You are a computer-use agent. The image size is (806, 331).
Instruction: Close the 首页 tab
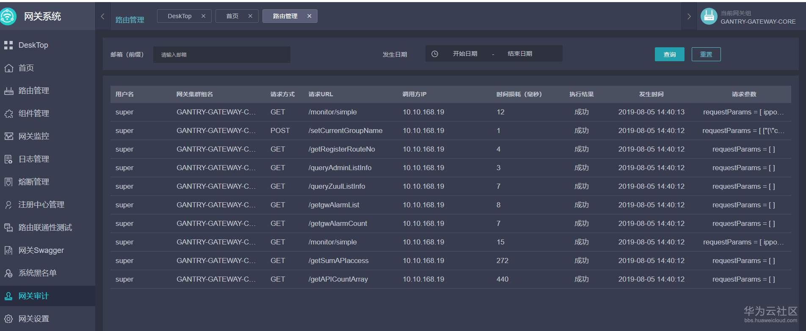(x=250, y=16)
